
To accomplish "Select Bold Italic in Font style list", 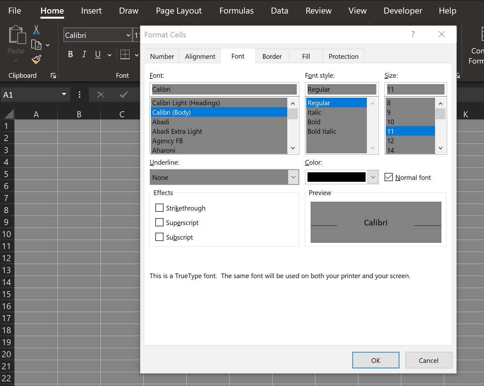I will 322,132.
